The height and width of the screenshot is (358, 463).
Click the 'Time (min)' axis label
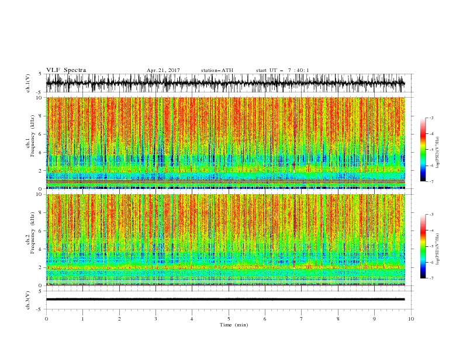[234, 325]
